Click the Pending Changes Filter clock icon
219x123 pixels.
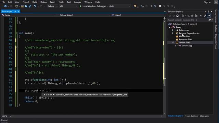pos(183,16)
